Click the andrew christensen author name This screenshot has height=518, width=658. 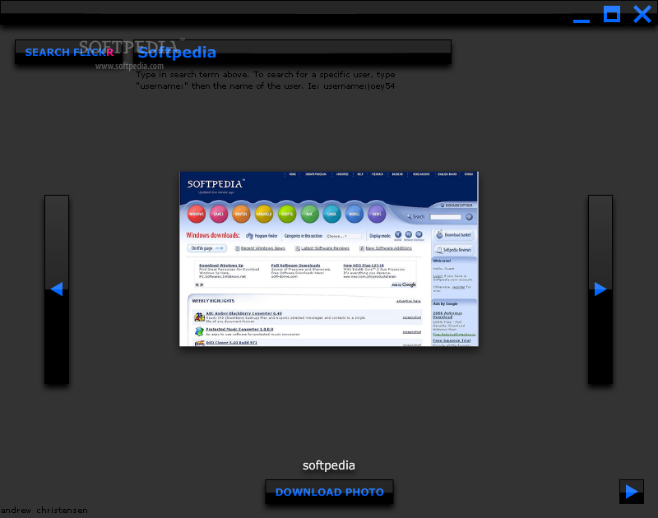(x=44, y=511)
